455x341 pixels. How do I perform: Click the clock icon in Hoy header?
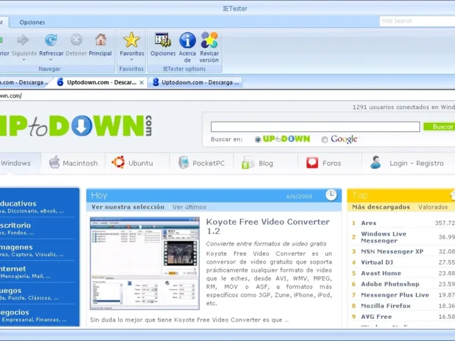(331, 195)
